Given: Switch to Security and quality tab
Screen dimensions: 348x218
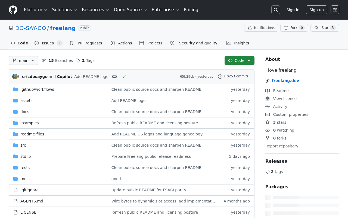Looking at the screenshot, I should 194,43.
